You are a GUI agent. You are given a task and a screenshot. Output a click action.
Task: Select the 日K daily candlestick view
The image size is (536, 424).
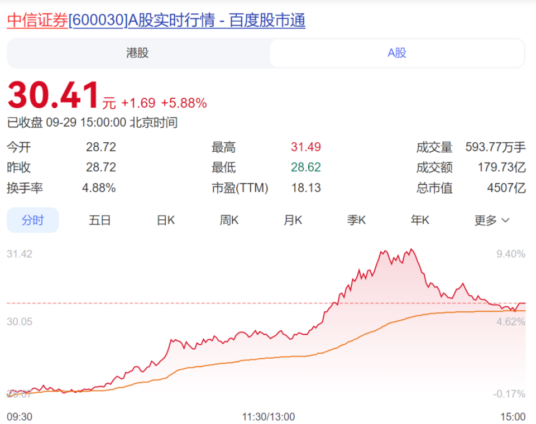point(165,220)
